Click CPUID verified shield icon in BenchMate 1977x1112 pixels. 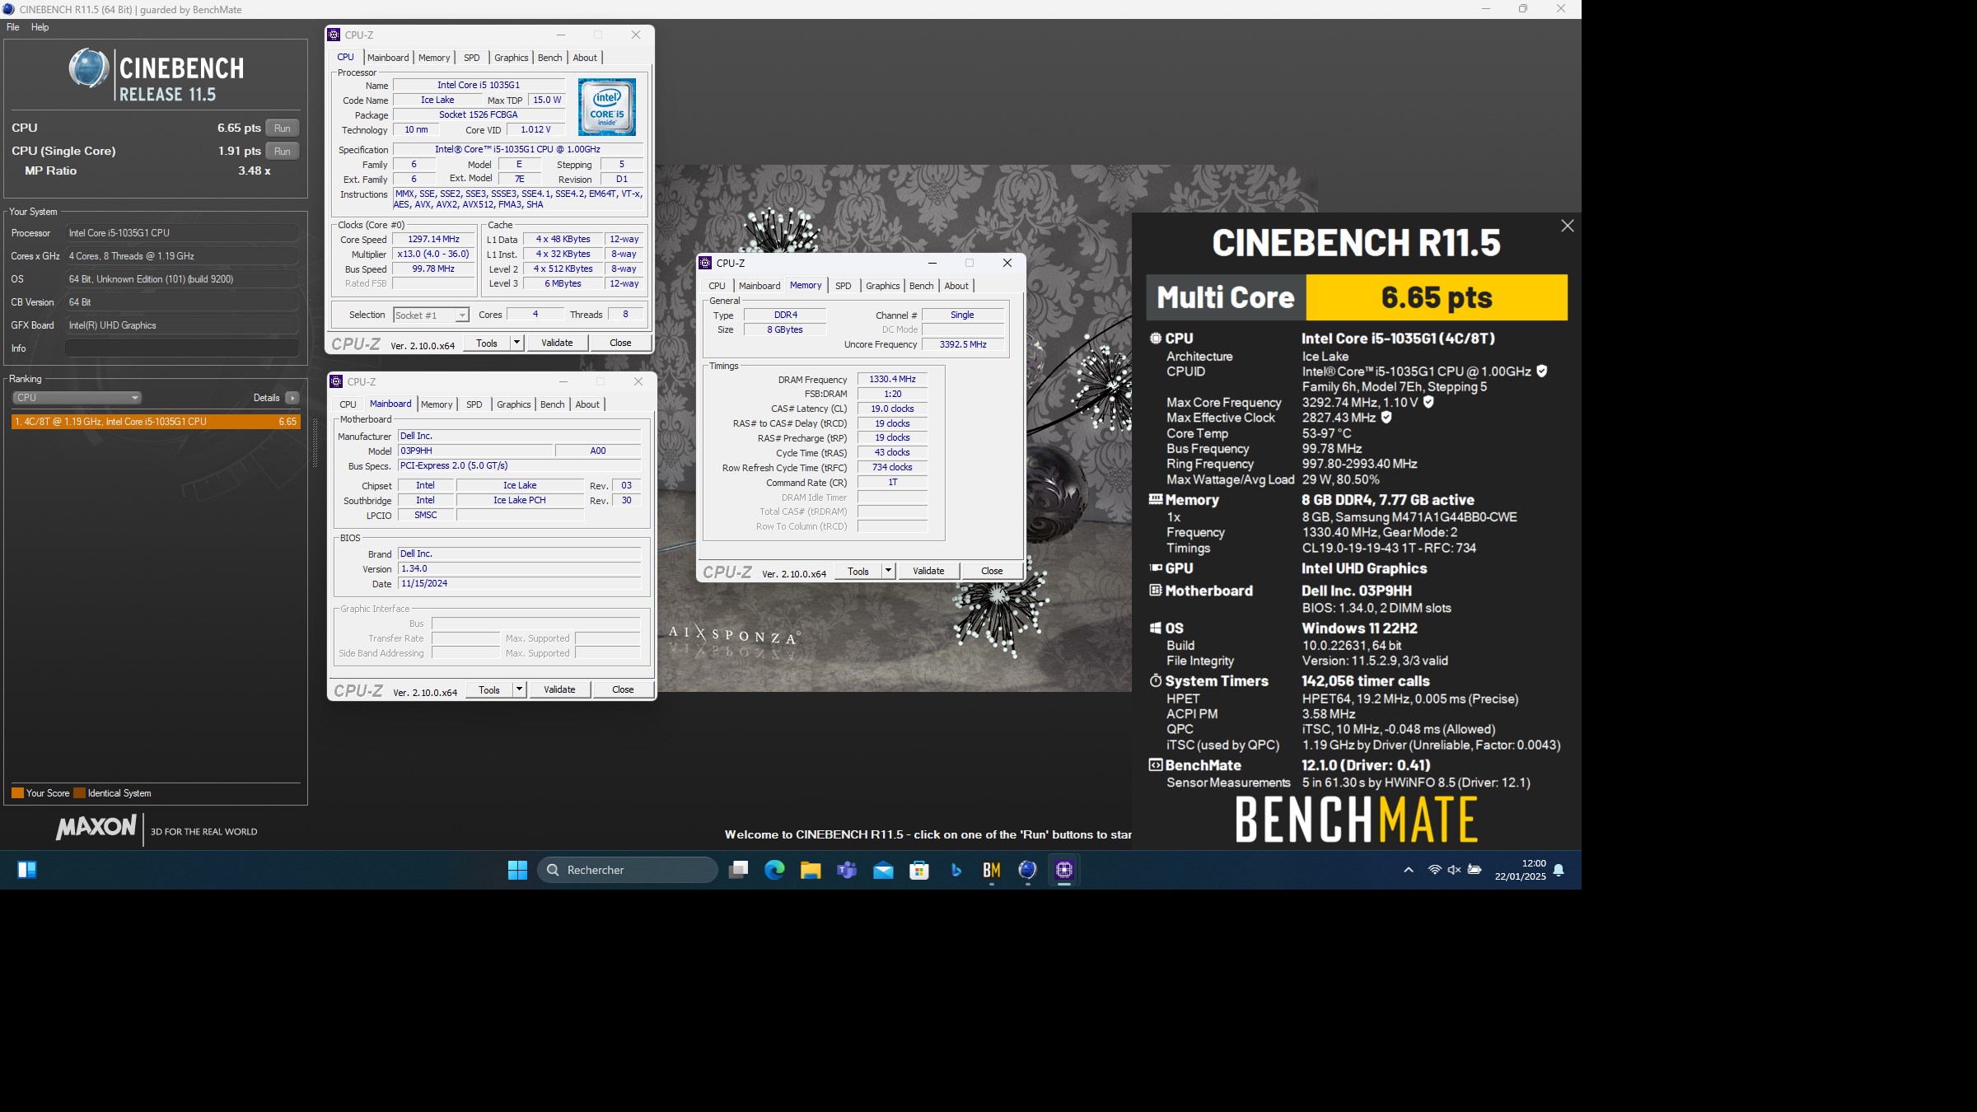point(1541,371)
